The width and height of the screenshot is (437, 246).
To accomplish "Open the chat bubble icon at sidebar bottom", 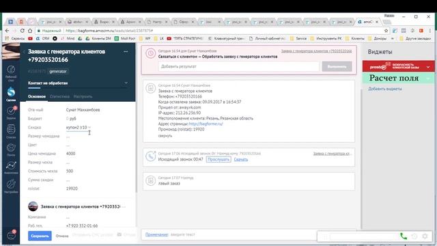I will 11,235.
